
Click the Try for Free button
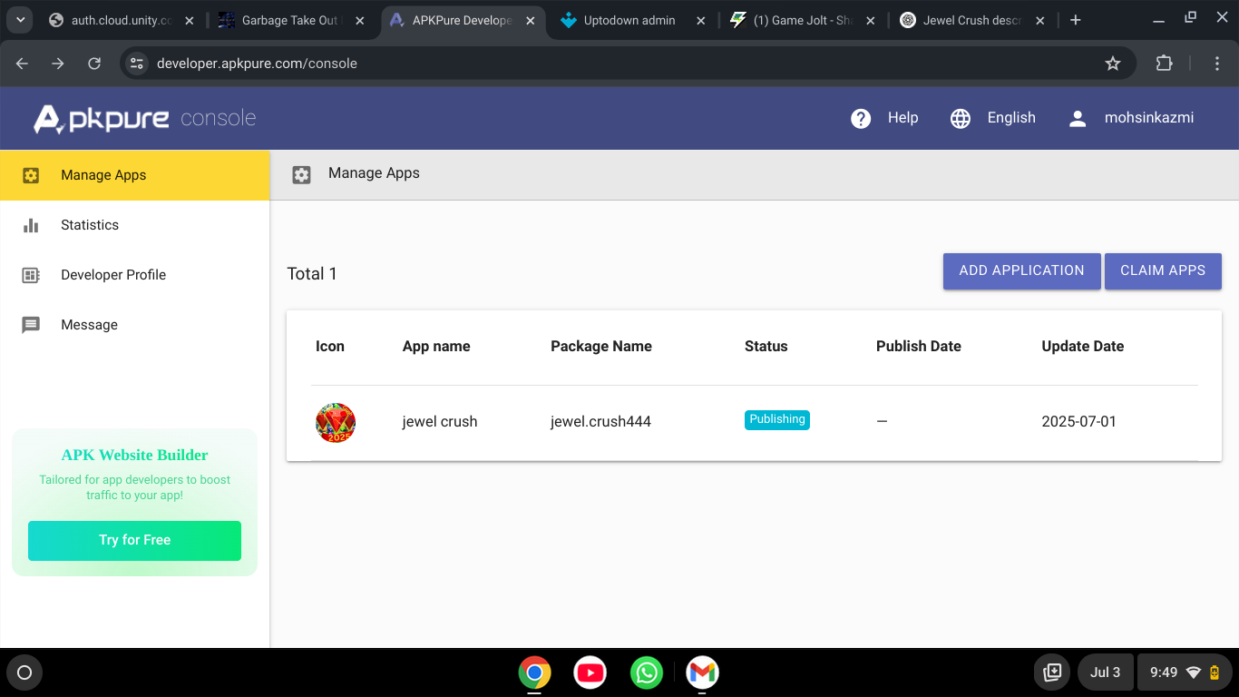[134, 540]
